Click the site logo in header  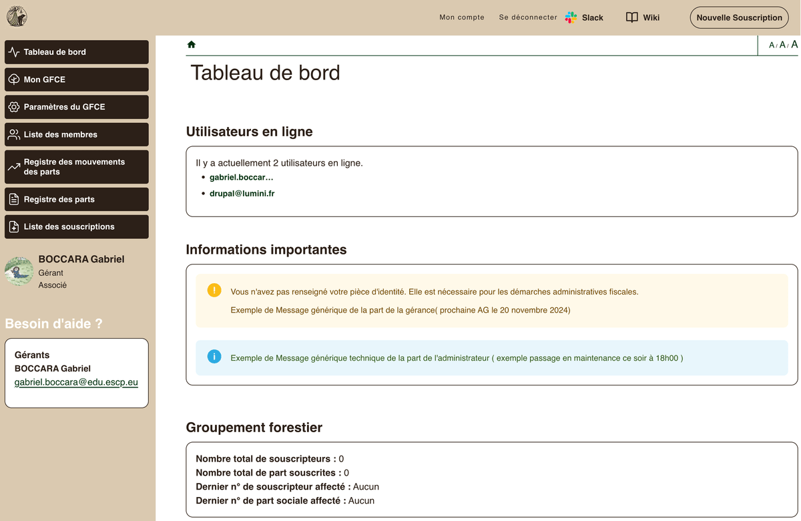17,17
